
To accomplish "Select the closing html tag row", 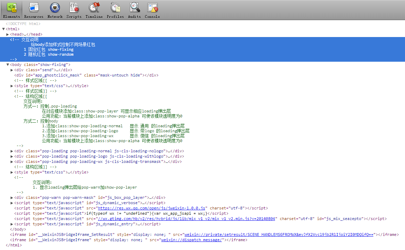I will click(x=14, y=245).
